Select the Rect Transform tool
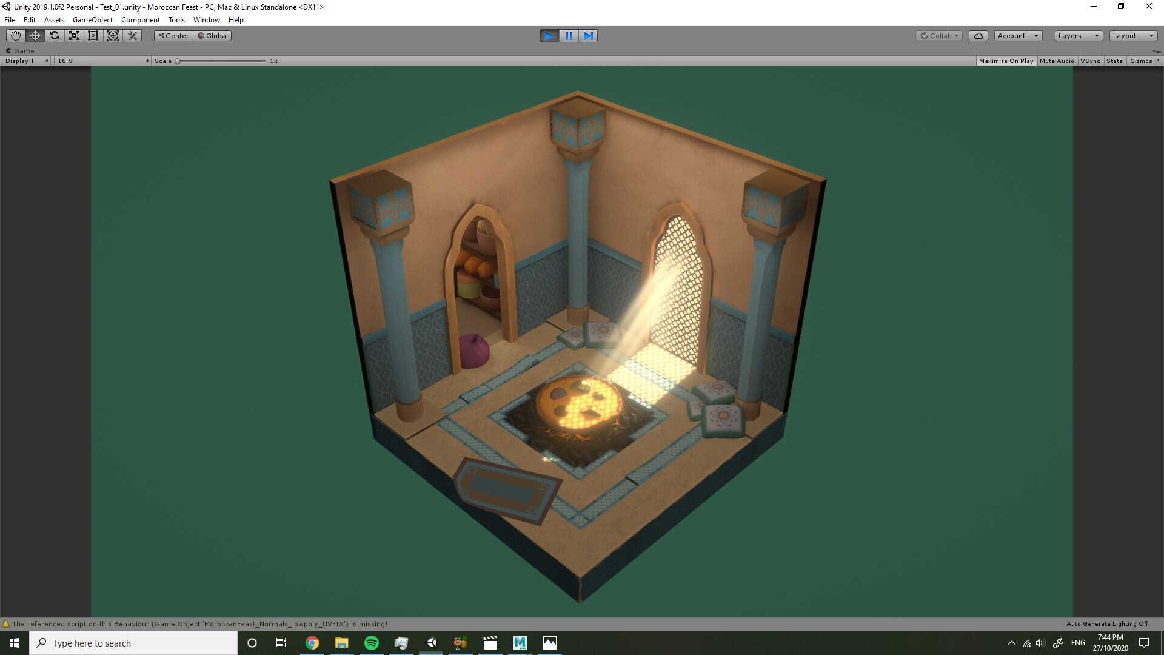 93,35
